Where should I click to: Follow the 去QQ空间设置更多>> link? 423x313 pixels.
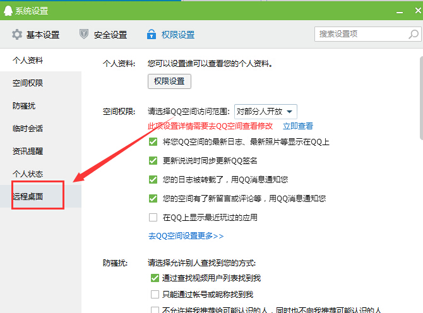tap(186, 236)
